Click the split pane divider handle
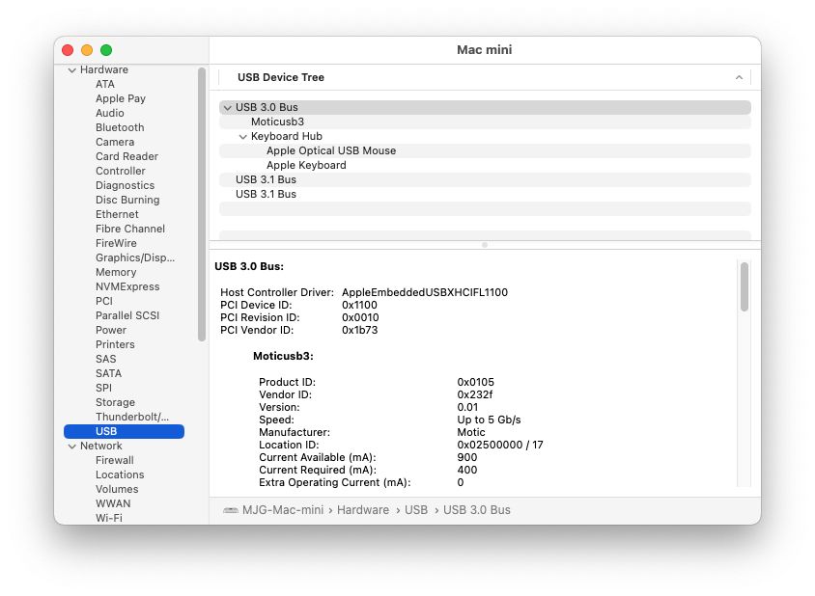This screenshot has width=815, height=596. (x=485, y=245)
